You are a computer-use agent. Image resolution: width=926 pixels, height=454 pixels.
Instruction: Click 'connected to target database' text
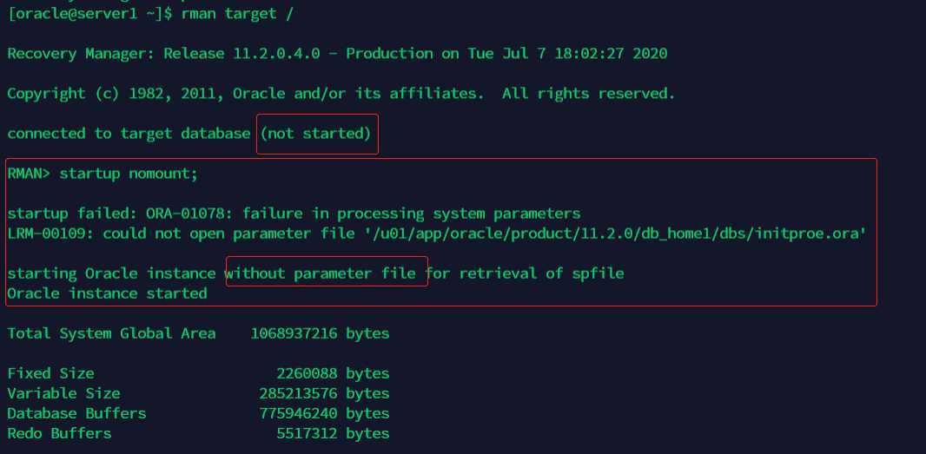click(129, 134)
